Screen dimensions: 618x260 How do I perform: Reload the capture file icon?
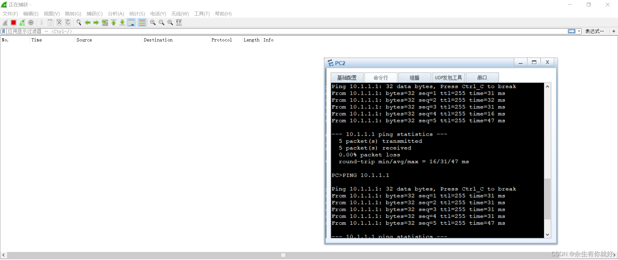tap(68, 22)
